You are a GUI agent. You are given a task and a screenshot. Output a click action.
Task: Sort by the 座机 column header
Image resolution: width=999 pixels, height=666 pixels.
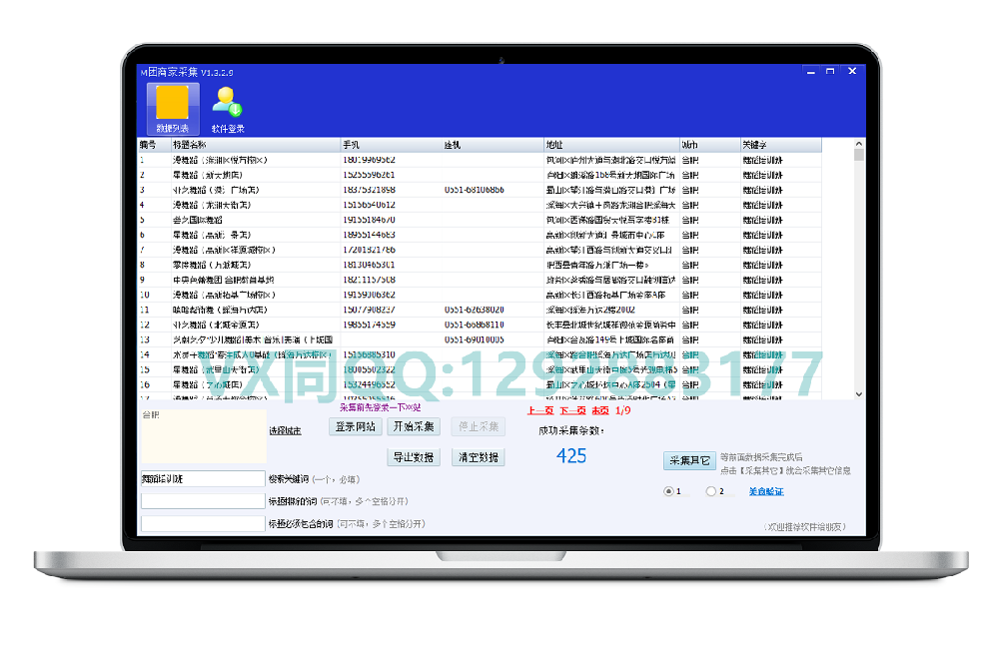[494, 145]
